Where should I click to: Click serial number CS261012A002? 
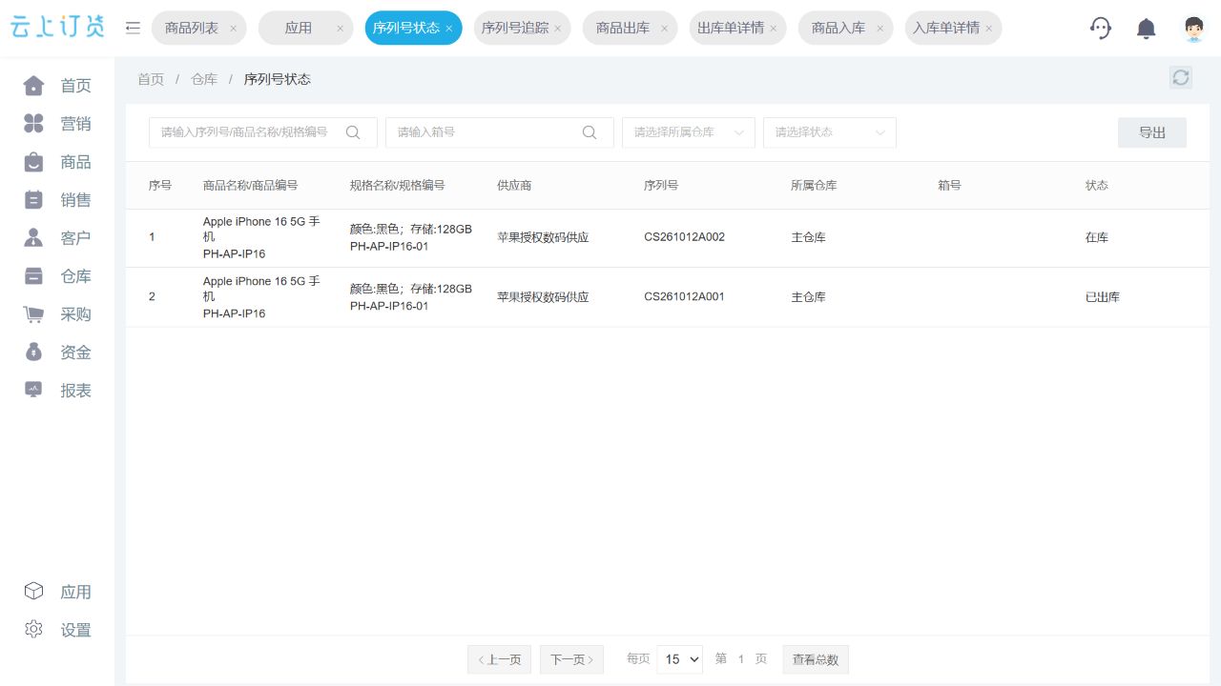(684, 237)
